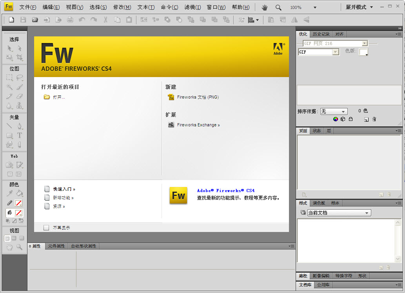The width and height of the screenshot is (405, 293).
Task: Check the 不再显示 checkbox
Action: 46,227
